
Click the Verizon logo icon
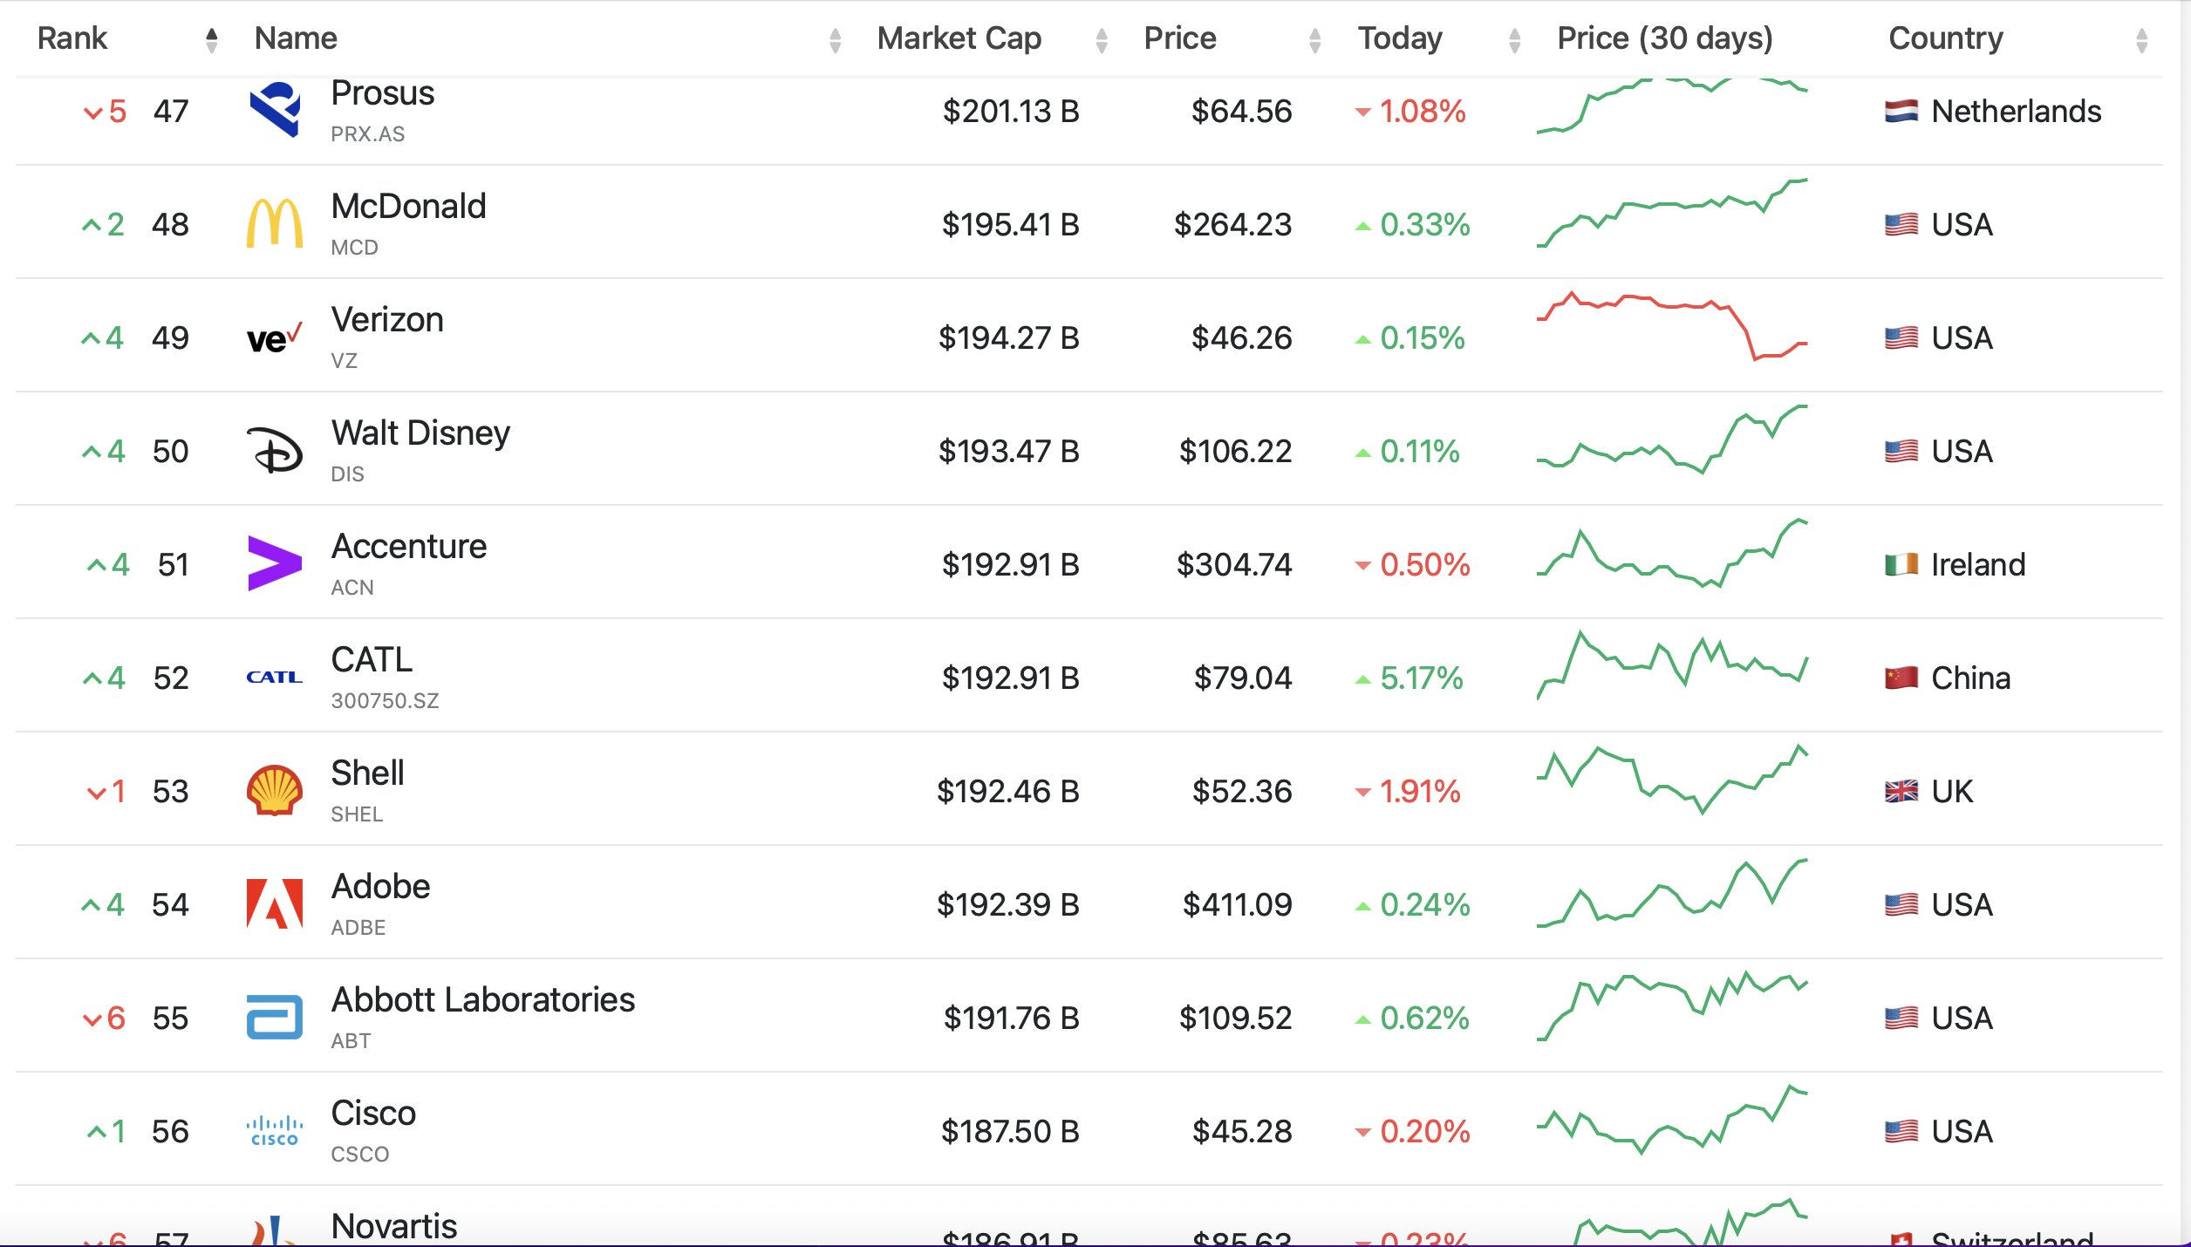pos(275,337)
